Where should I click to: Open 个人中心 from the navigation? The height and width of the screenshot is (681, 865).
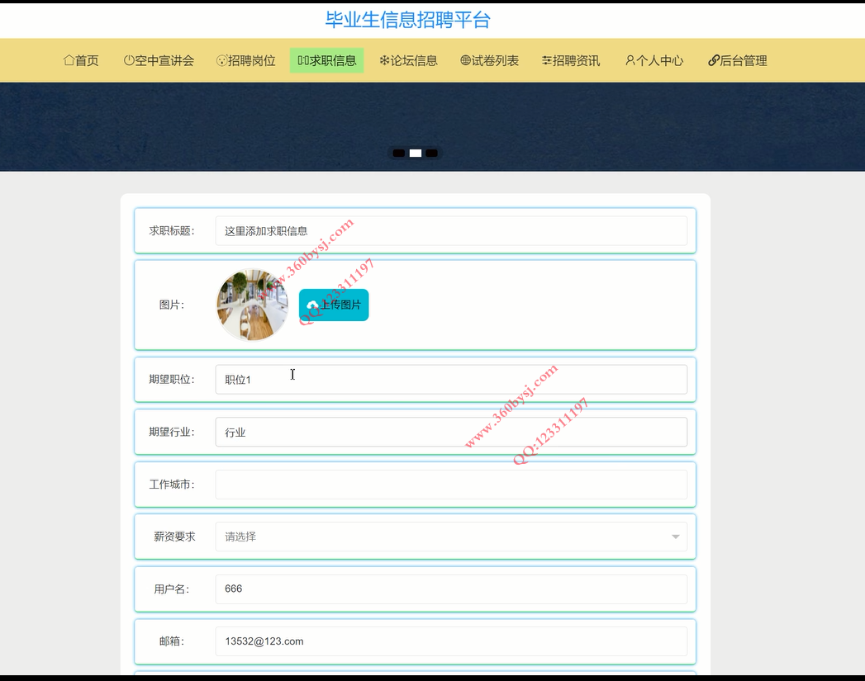pyautogui.click(x=654, y=60)
